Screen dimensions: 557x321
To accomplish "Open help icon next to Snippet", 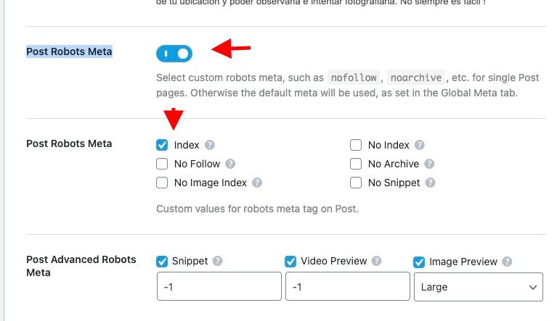I will pos(217,261).
